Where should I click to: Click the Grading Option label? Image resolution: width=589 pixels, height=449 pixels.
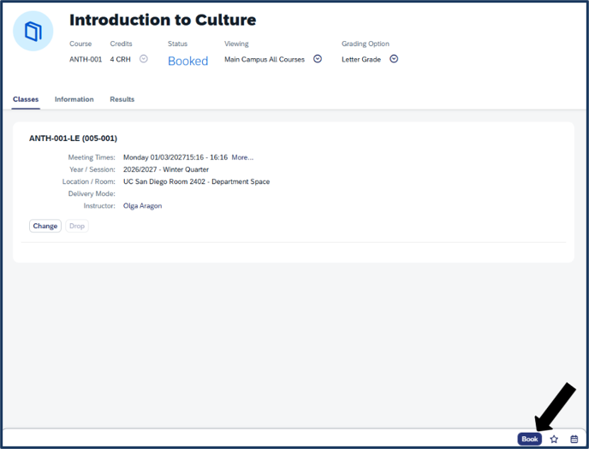click(365, 44)
